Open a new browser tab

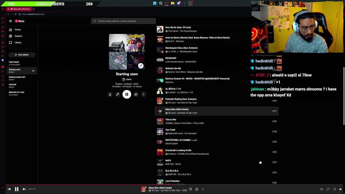[x=34, y=9]
